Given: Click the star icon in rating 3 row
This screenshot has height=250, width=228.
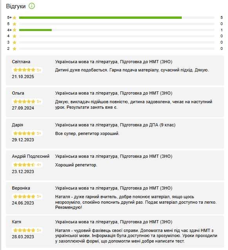Looking at the screenshot, I should (14, 42).
